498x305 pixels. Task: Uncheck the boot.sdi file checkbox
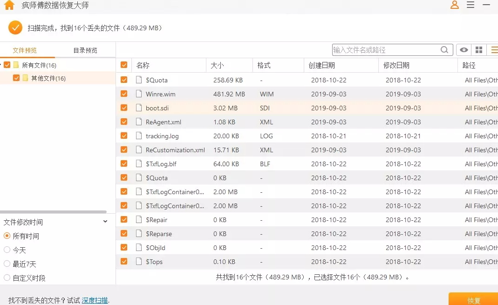pos(124,108)
